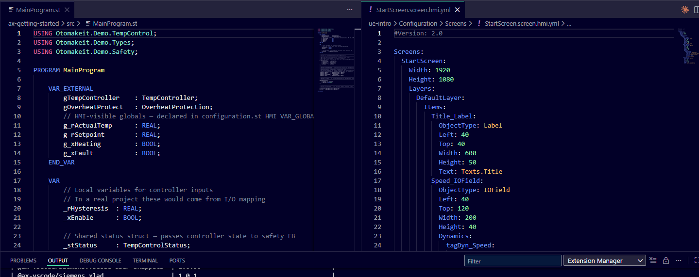Open output panel more actions ellipsis
Image resolution: width=699 pixels, height=277 pixels.
pos(679,261)
